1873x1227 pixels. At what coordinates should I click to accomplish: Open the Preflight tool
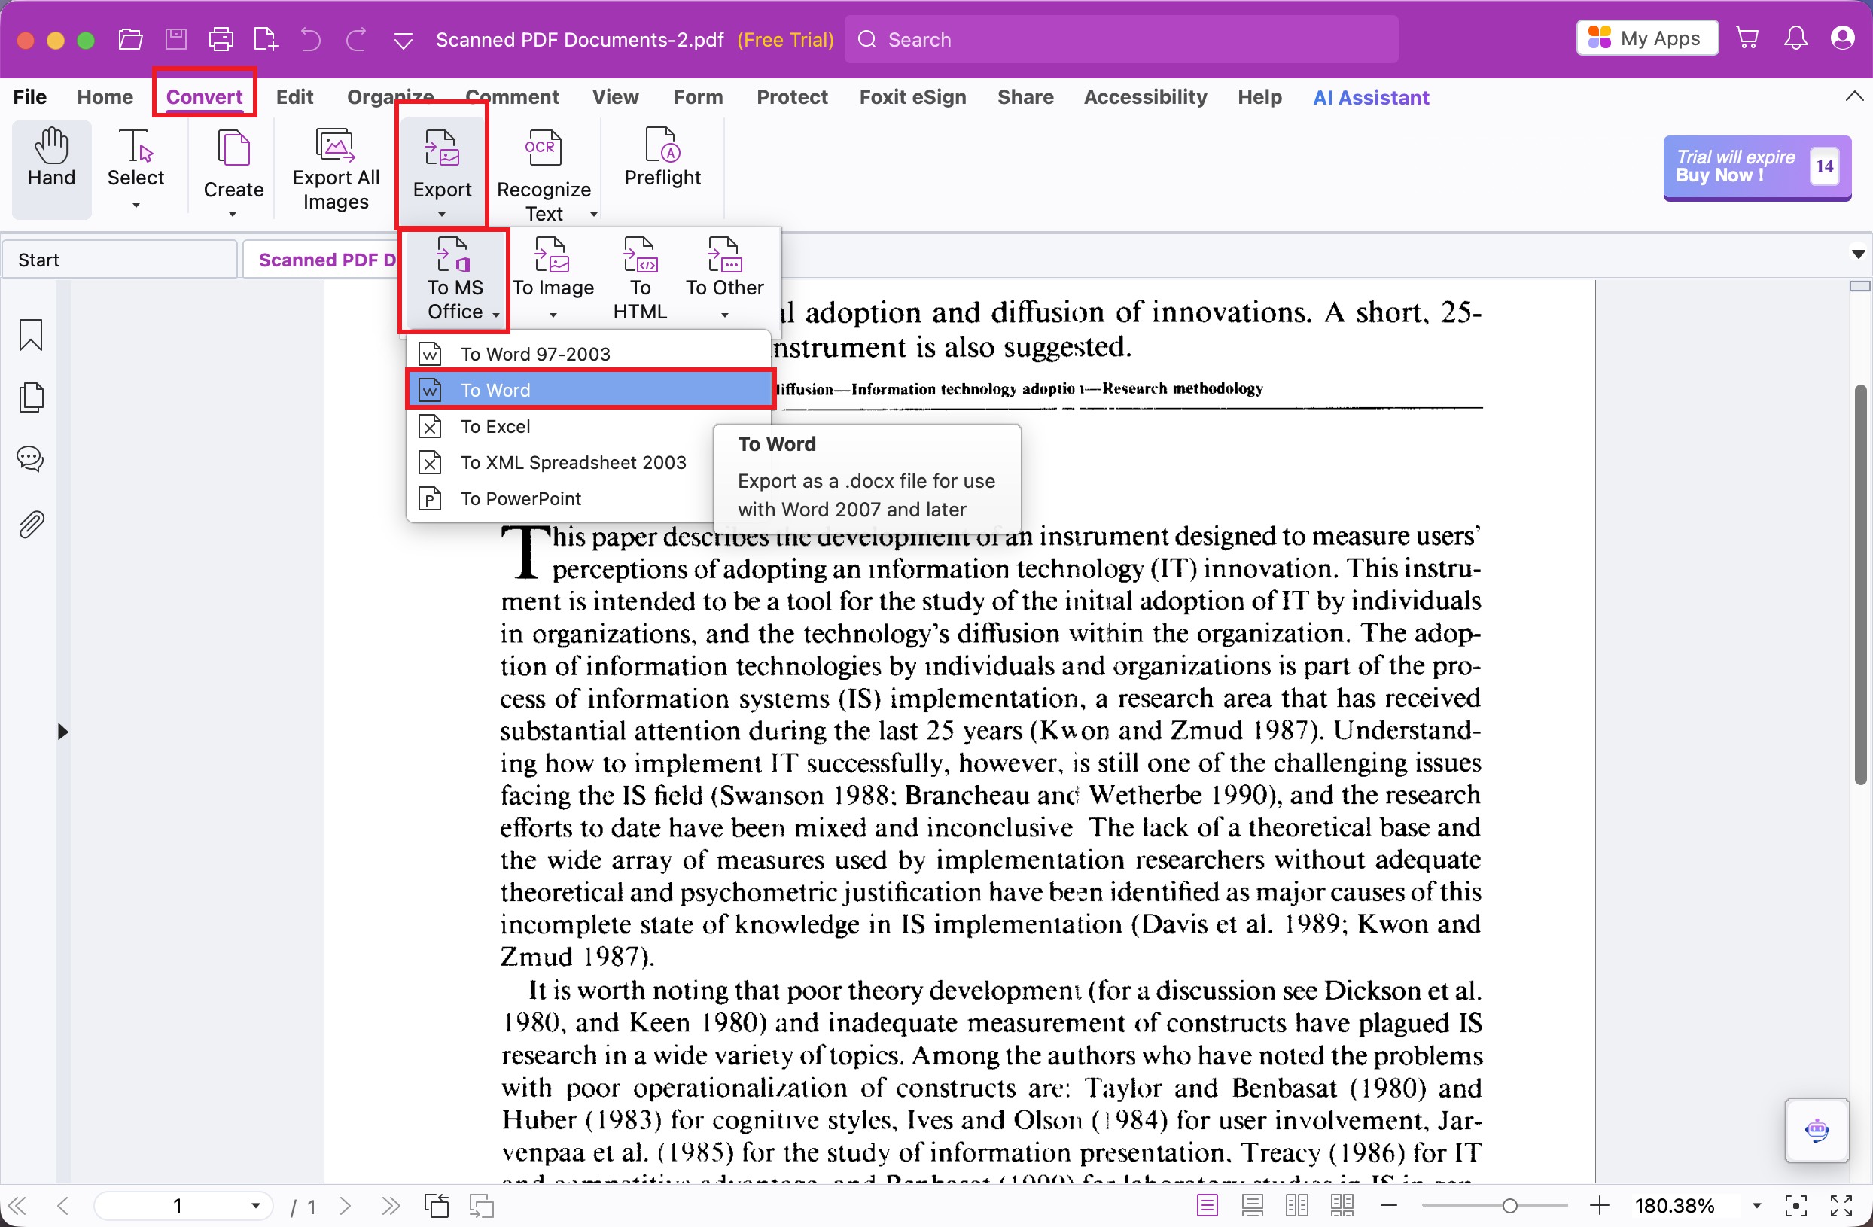(x=662, y=157)
